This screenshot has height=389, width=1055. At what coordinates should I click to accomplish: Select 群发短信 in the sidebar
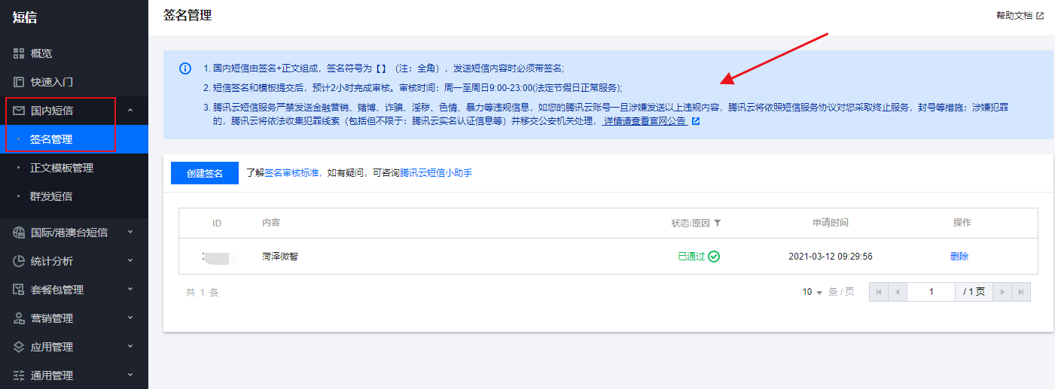51,196
